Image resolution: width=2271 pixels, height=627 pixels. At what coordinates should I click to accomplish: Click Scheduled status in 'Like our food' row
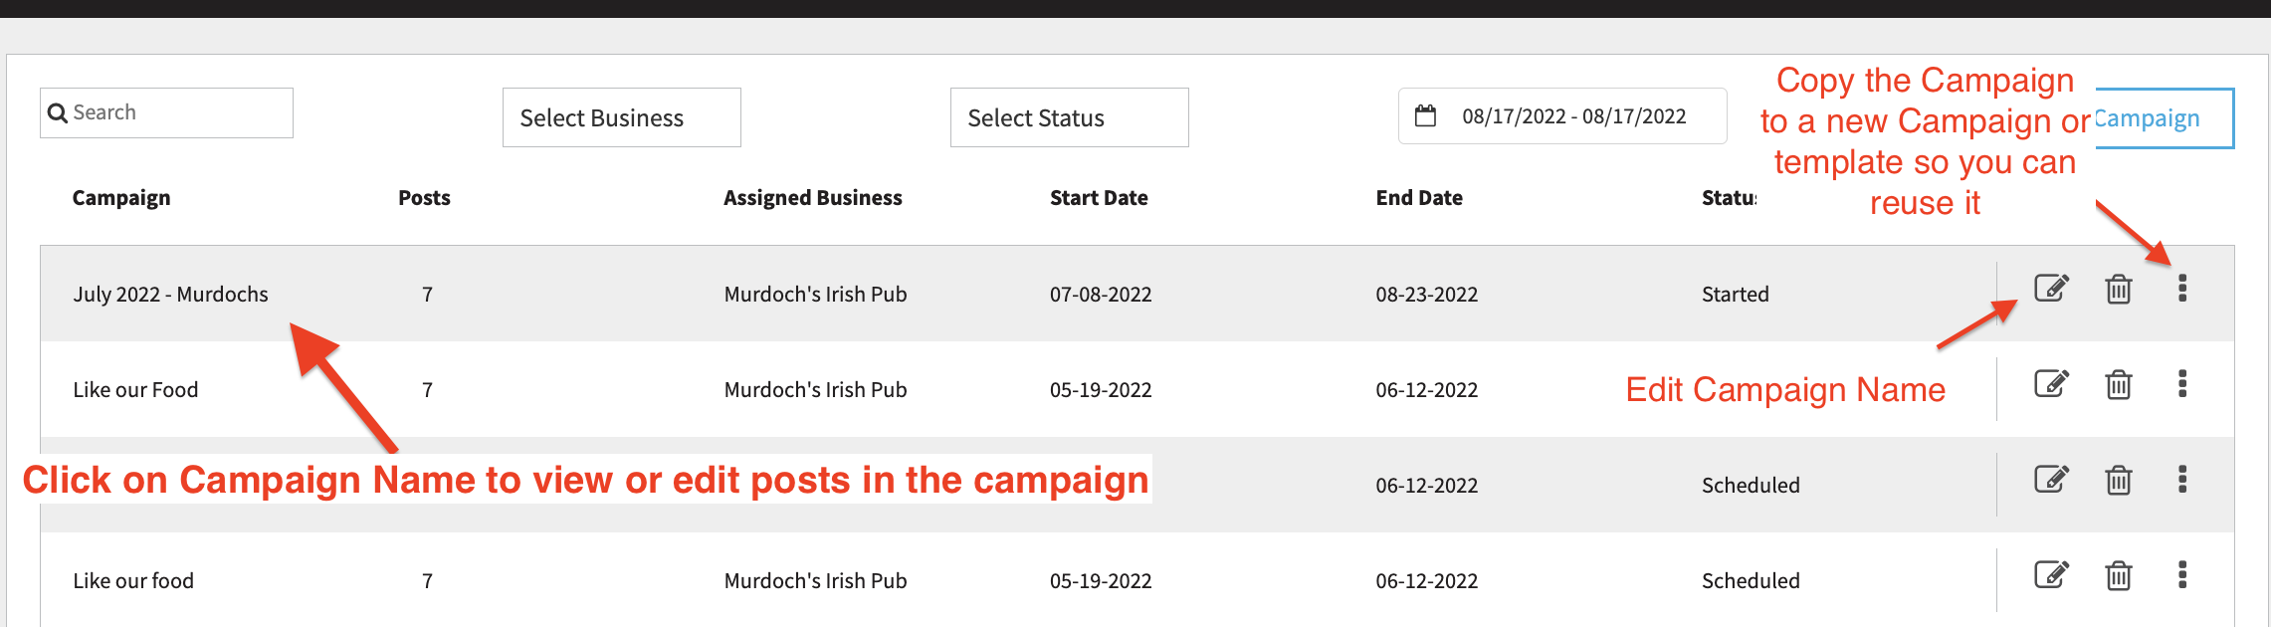pos(1751,581)
